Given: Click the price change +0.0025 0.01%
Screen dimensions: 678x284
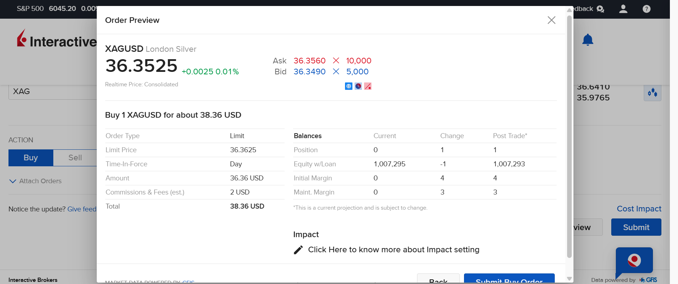Looking at the screenshot, I should coord(210,72).
